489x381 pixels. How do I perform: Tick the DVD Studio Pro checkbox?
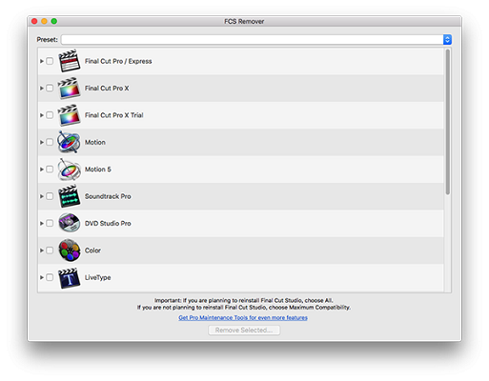point(50,223)
